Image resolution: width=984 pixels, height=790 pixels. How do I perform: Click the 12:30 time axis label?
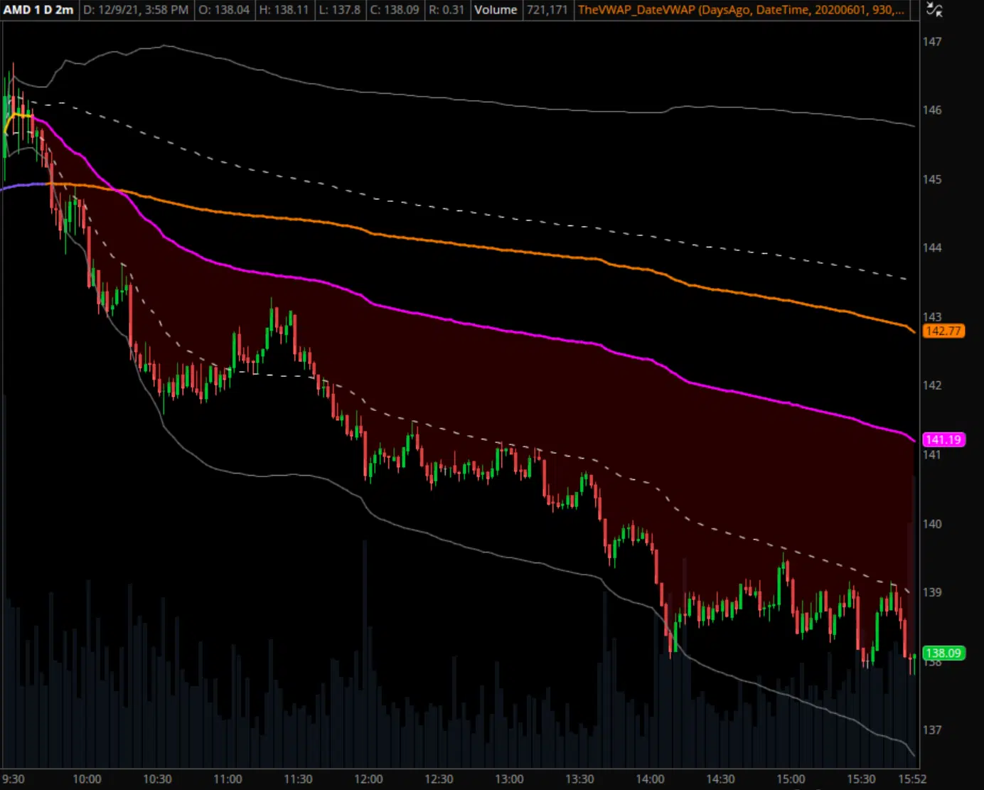[439, 779]
